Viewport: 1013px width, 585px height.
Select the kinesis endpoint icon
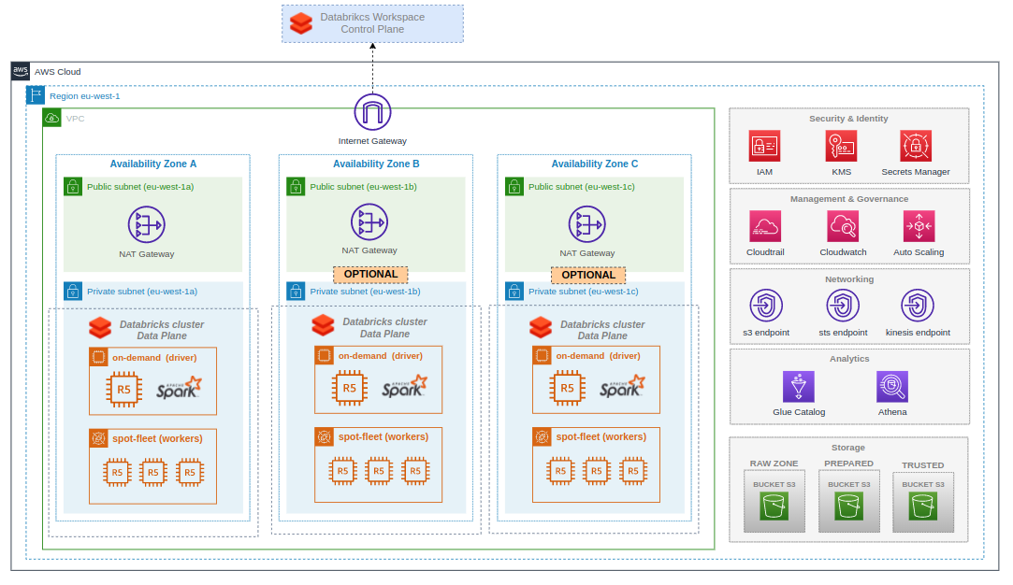(x=917, y=307)
